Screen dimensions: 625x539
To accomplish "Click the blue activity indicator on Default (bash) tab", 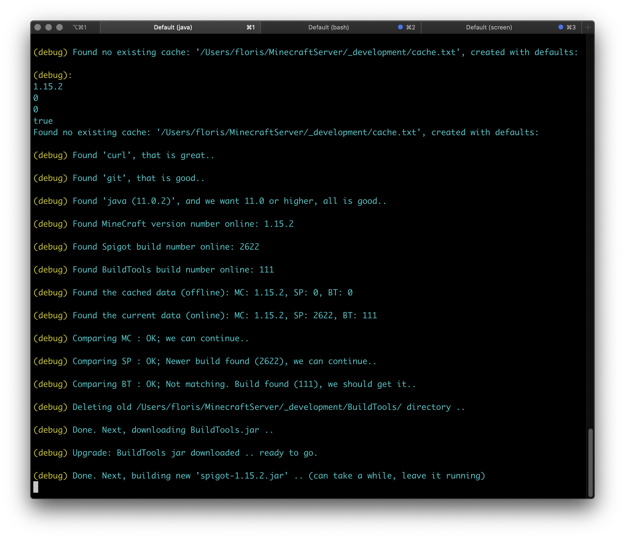I will [x=400, y=27].
